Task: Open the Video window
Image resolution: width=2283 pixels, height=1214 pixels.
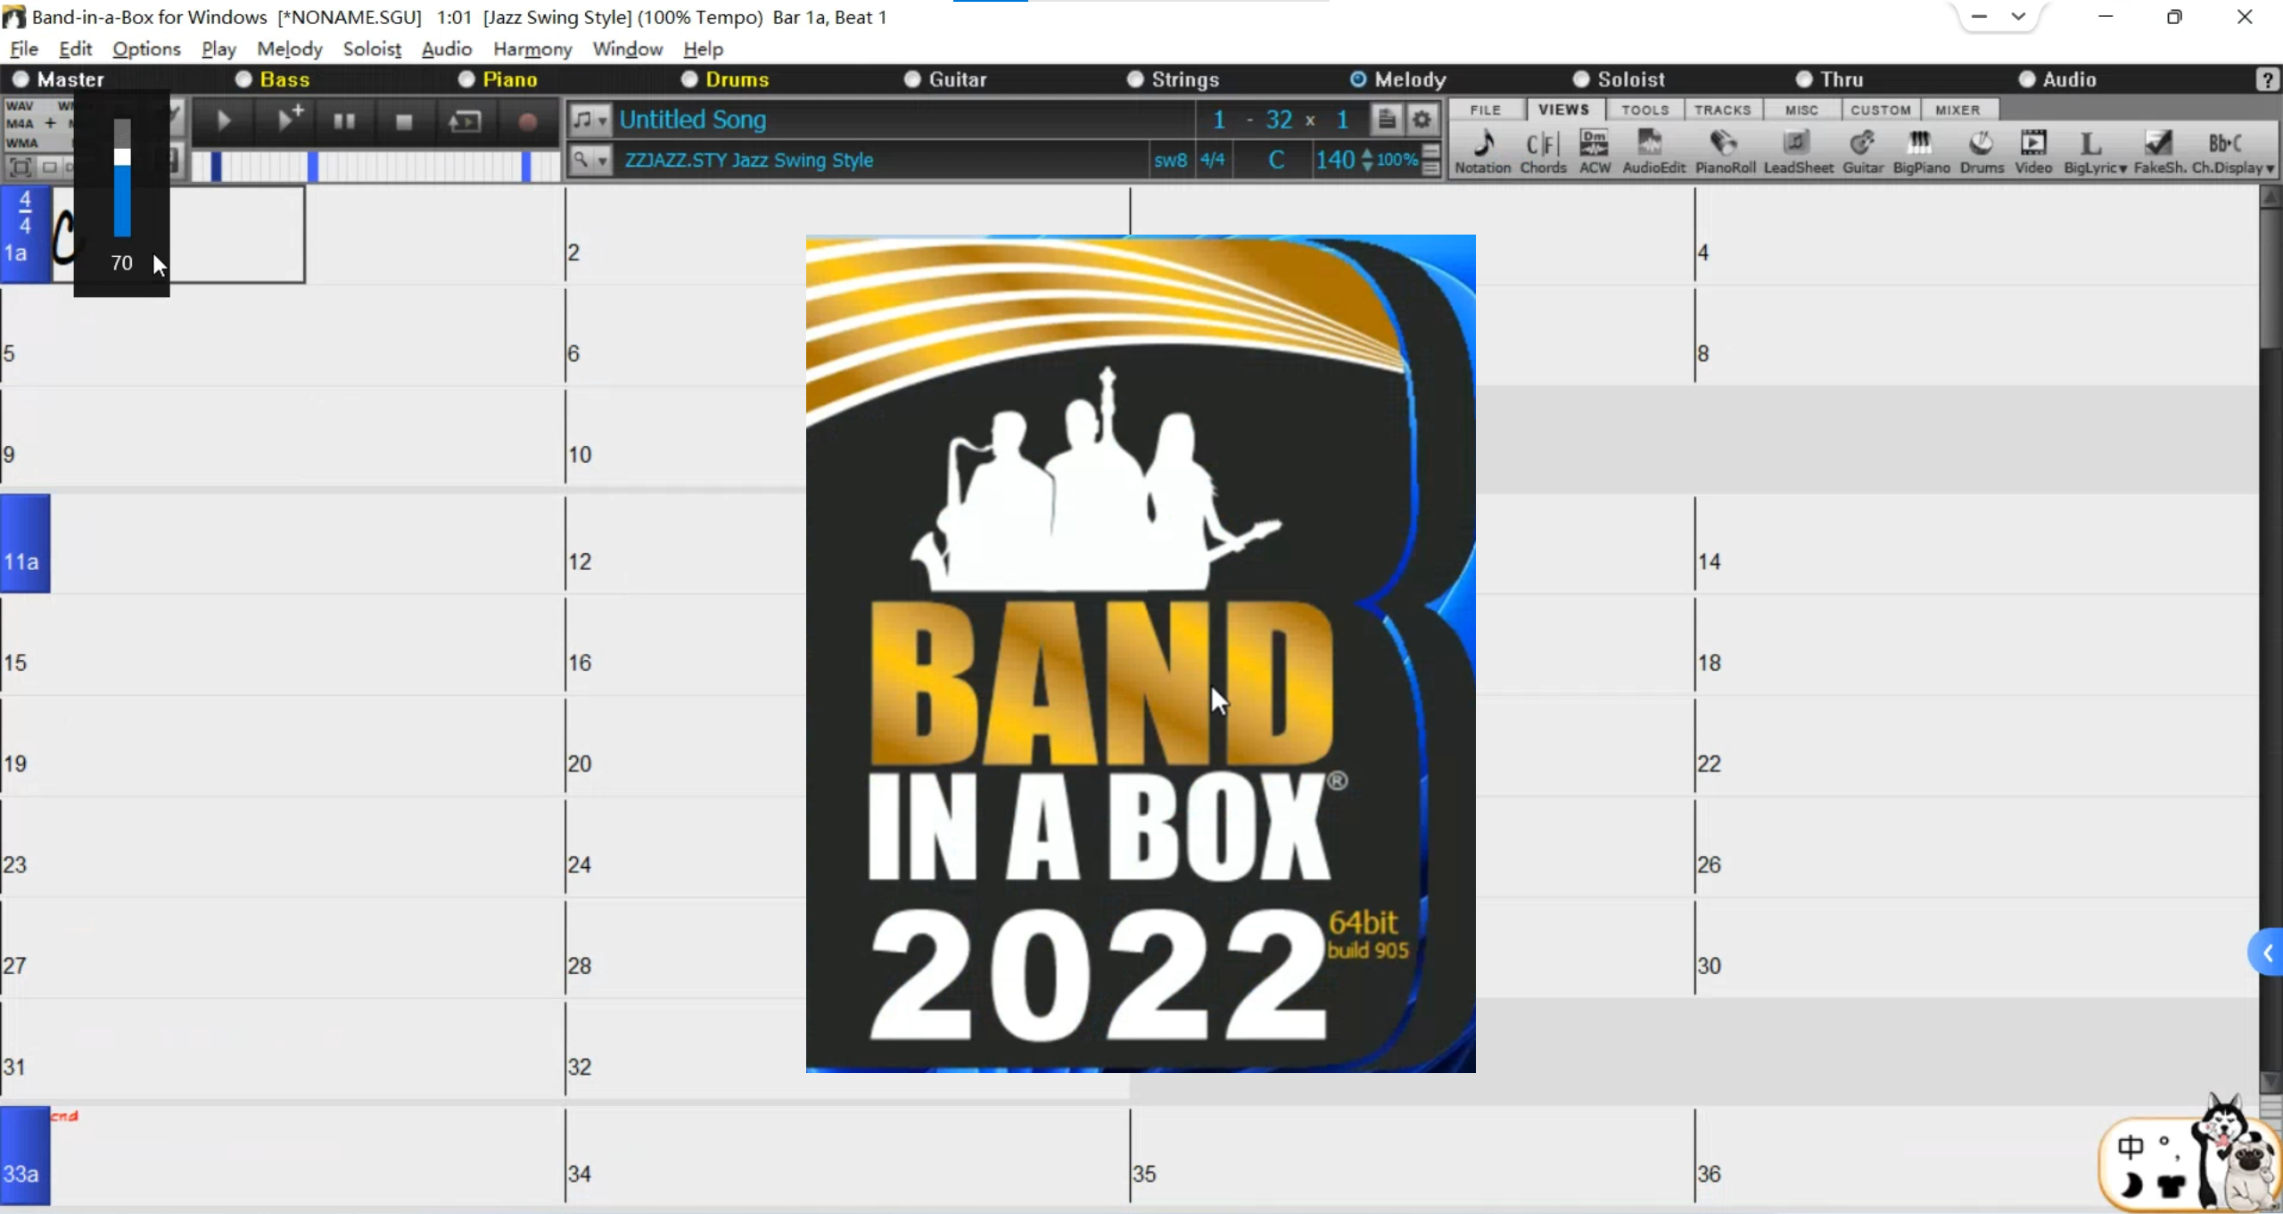Action: coord(2033,151)
